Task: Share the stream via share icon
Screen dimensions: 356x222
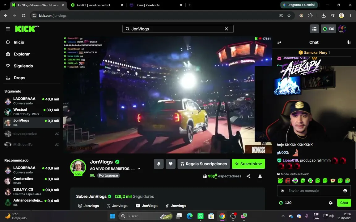Action: 248,176
